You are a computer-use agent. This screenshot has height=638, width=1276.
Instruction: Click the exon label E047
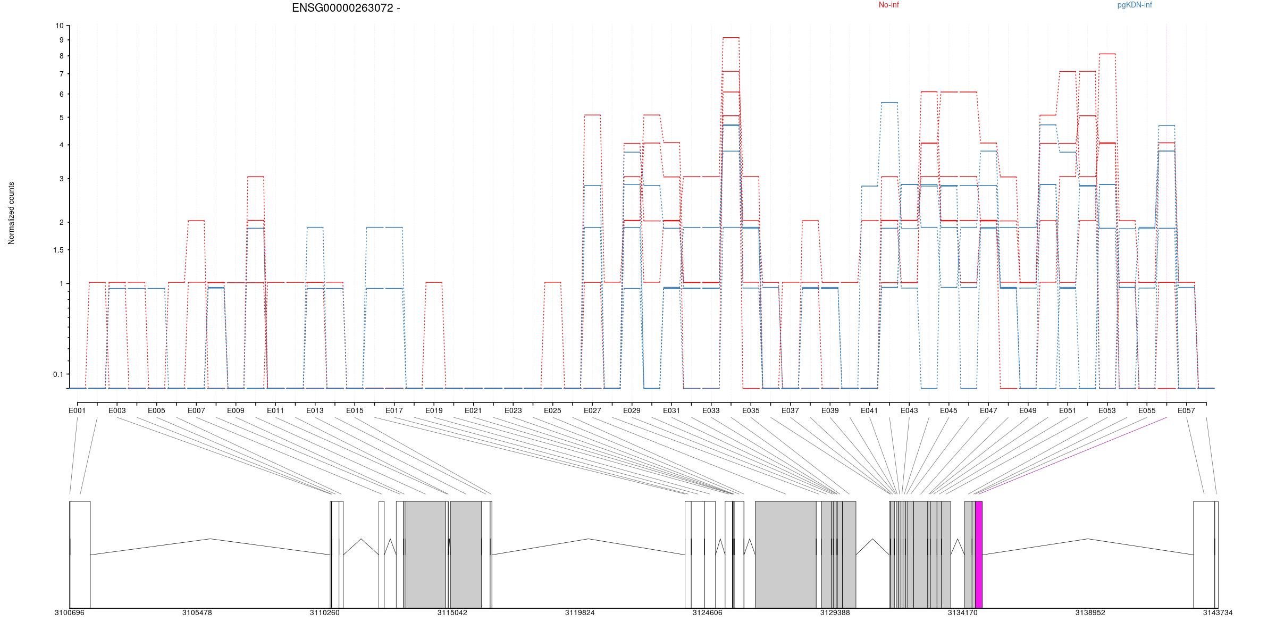pyautogui.click(x=988, y=410)
